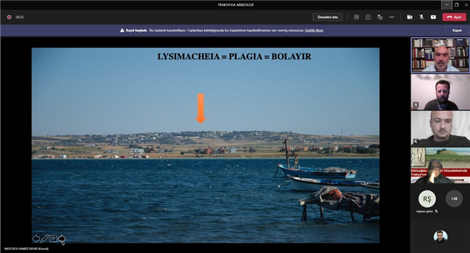Viewport: 470px width, 253px height.
Task: Click the red recording indicator icon
Action: pos(9,17)
